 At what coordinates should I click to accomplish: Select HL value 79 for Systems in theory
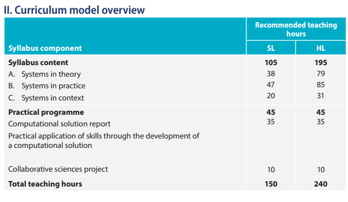(x=321, y=73)
